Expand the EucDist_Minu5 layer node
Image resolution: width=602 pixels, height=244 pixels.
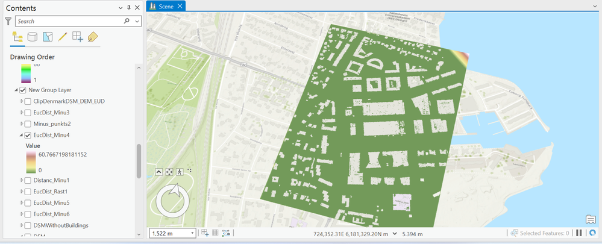[21, 202]
